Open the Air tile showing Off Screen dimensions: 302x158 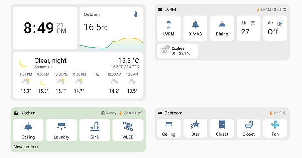coord(275,28)
